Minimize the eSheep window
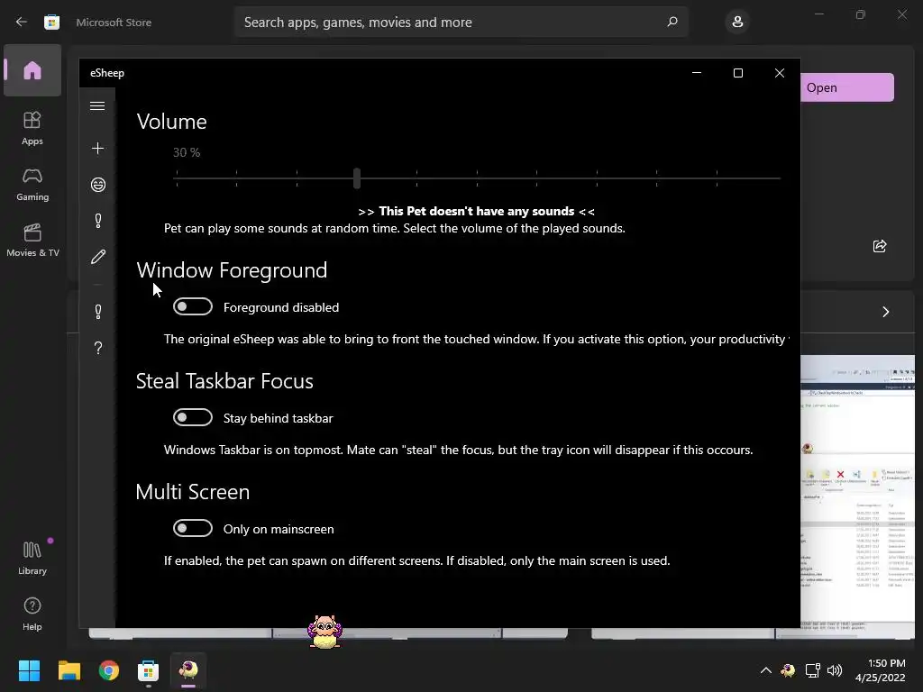 697,73
